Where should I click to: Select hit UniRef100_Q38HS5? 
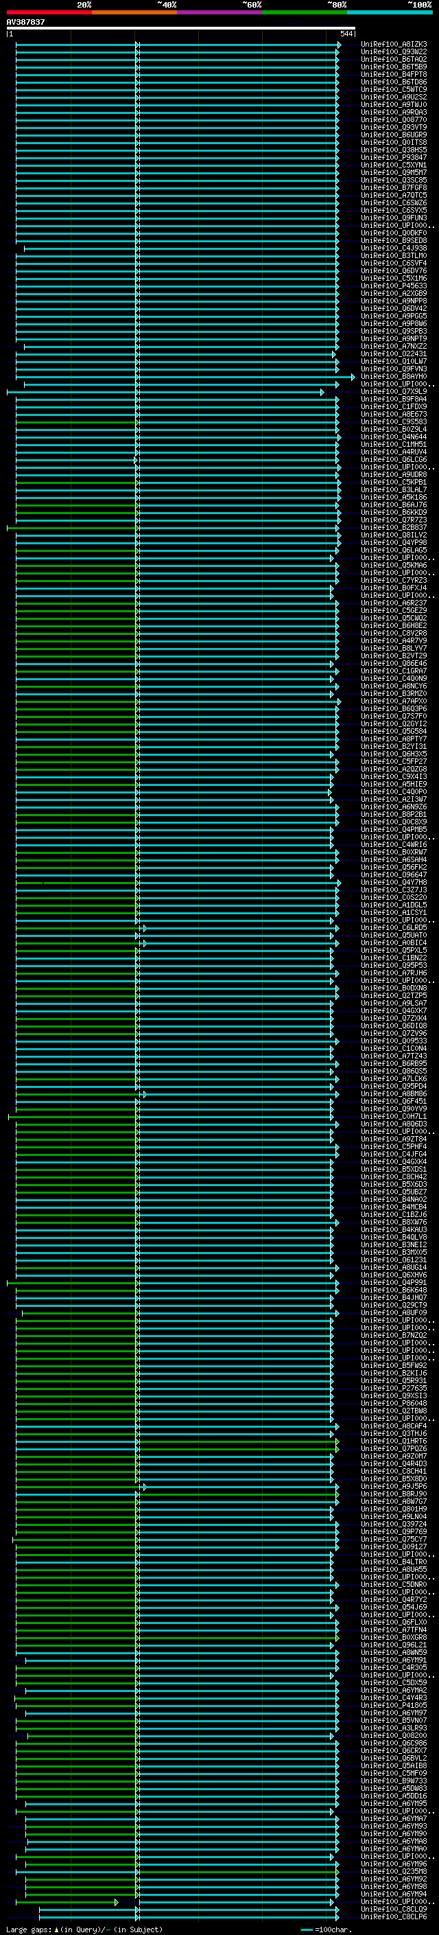(393, 150)
